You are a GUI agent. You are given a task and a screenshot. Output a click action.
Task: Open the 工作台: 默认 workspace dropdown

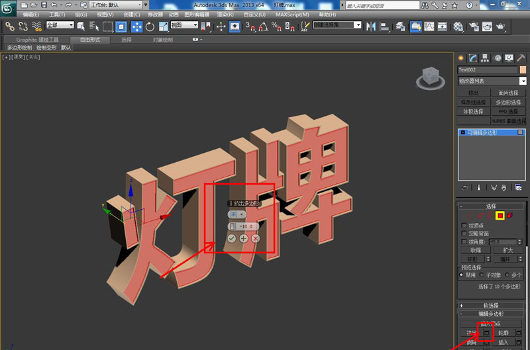click(115, 5)
